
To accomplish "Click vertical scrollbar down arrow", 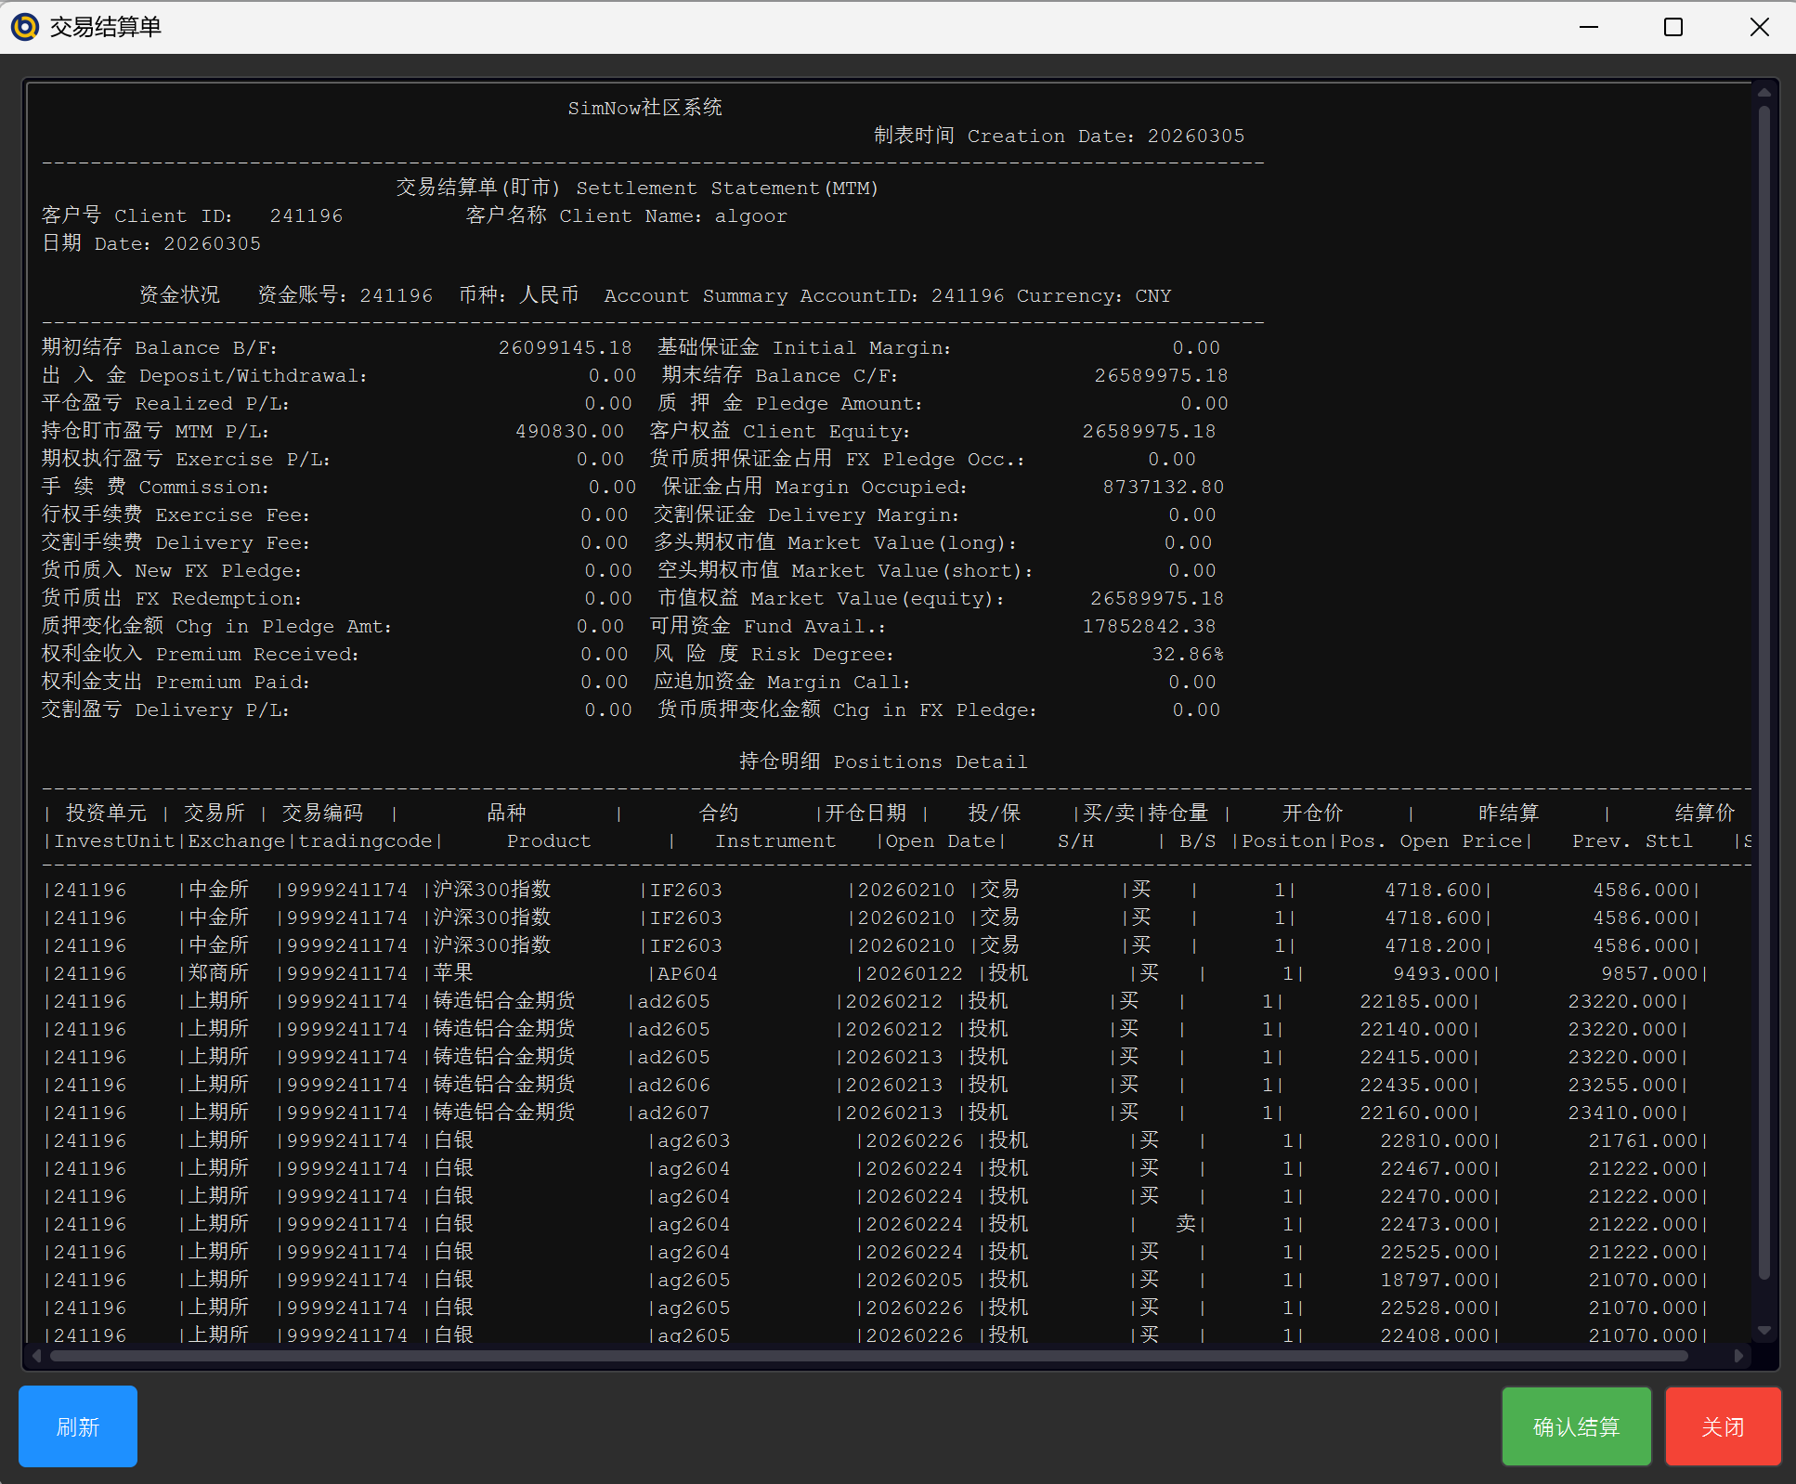I will coord(1763,1331).
